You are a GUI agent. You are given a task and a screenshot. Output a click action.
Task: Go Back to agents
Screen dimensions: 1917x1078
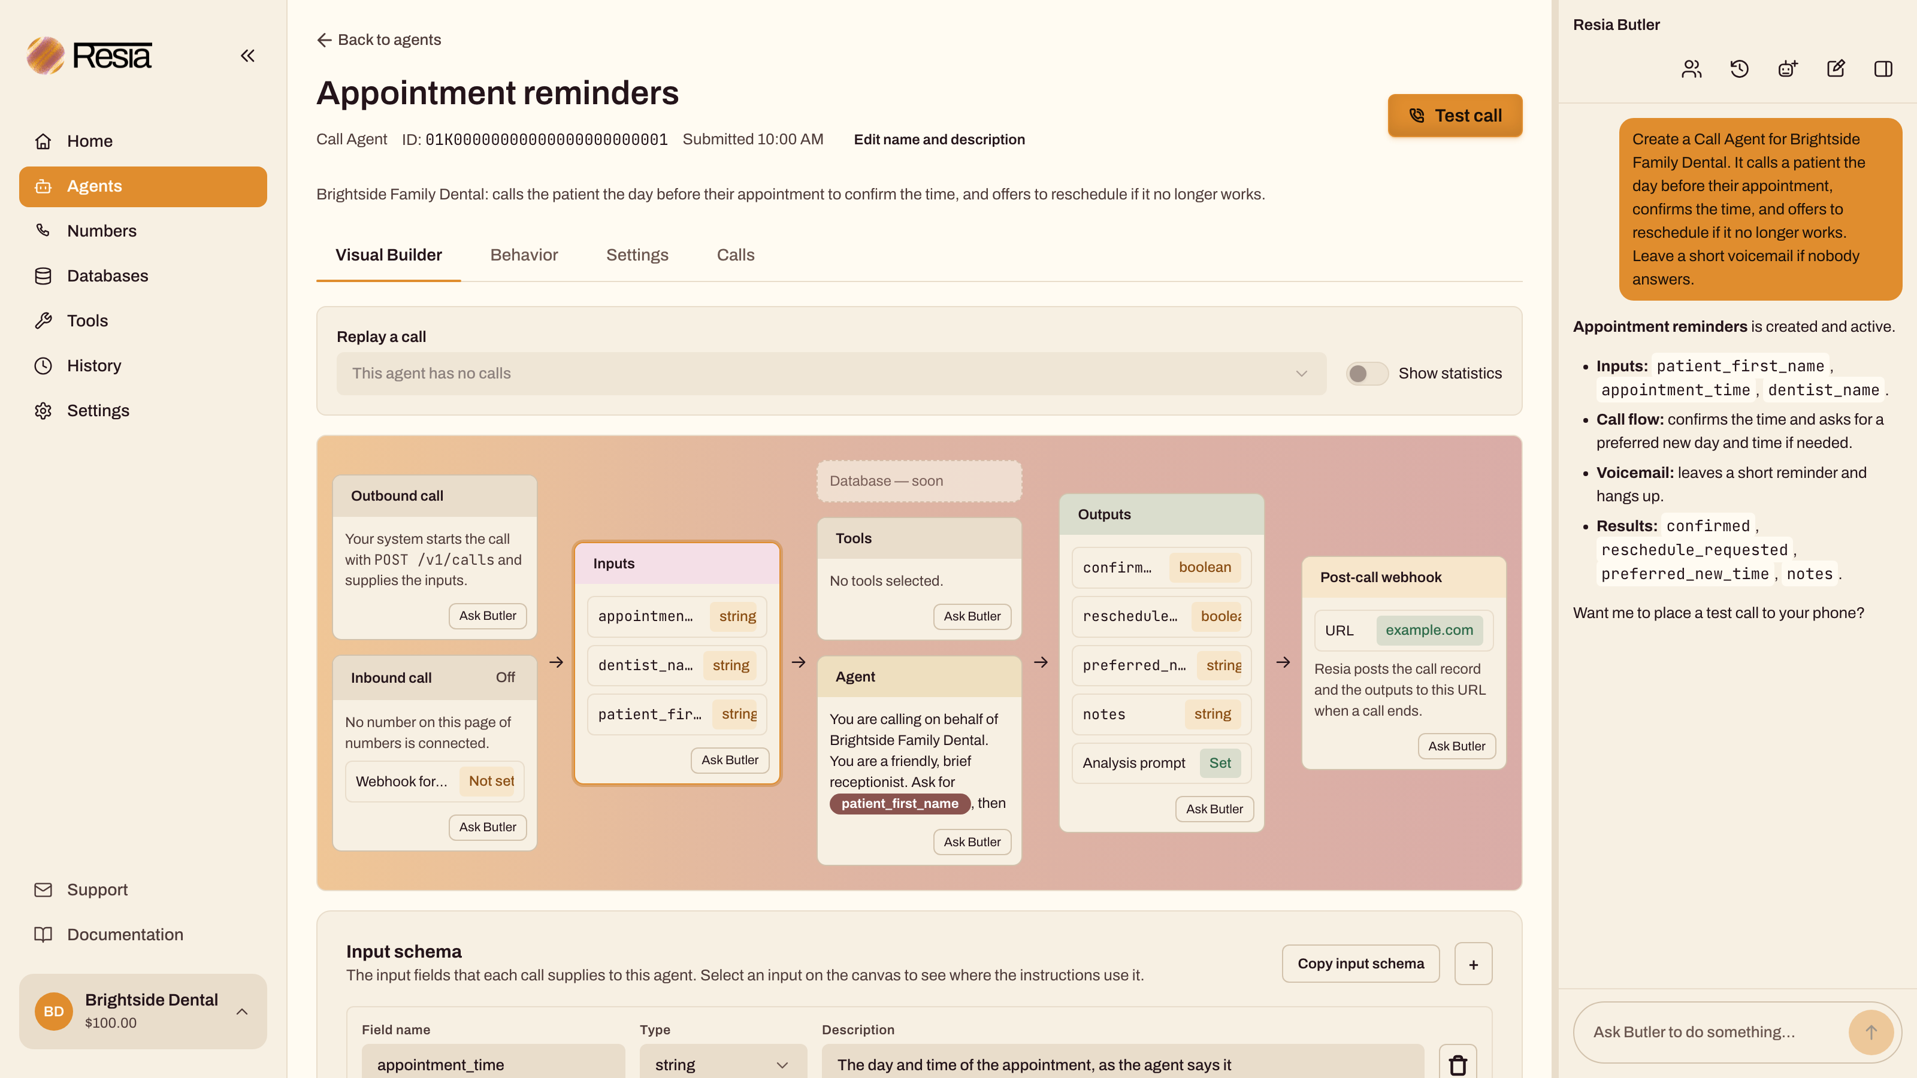point(379,40)
